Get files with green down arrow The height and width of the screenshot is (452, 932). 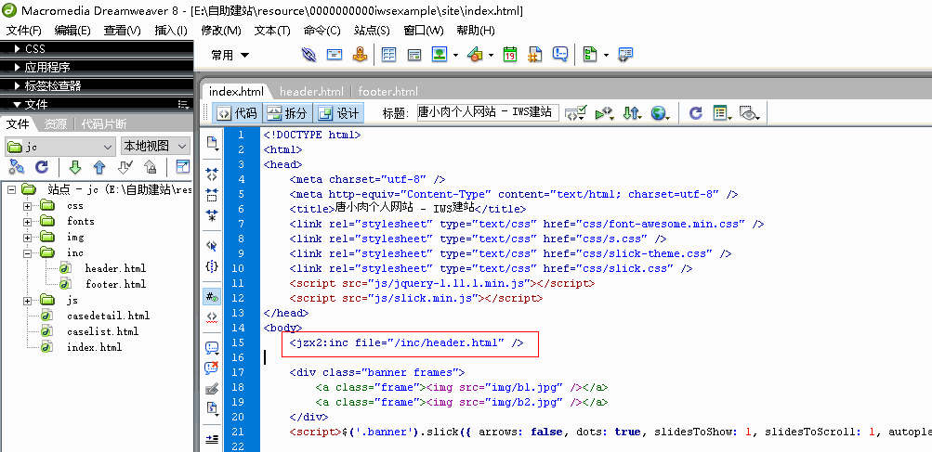75,167
